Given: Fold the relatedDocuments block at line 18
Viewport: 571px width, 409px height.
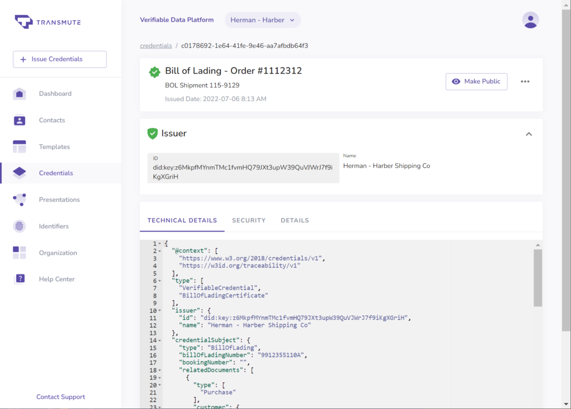Looking at the screenshot, I should pyautogui.click(x=159, y=370).
